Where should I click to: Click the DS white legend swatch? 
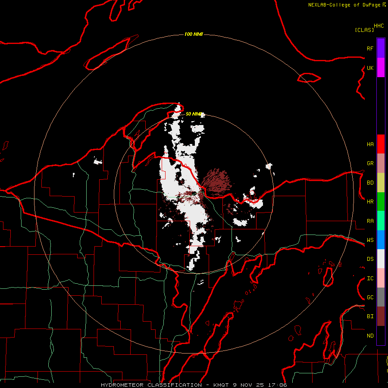pos(381,259)
